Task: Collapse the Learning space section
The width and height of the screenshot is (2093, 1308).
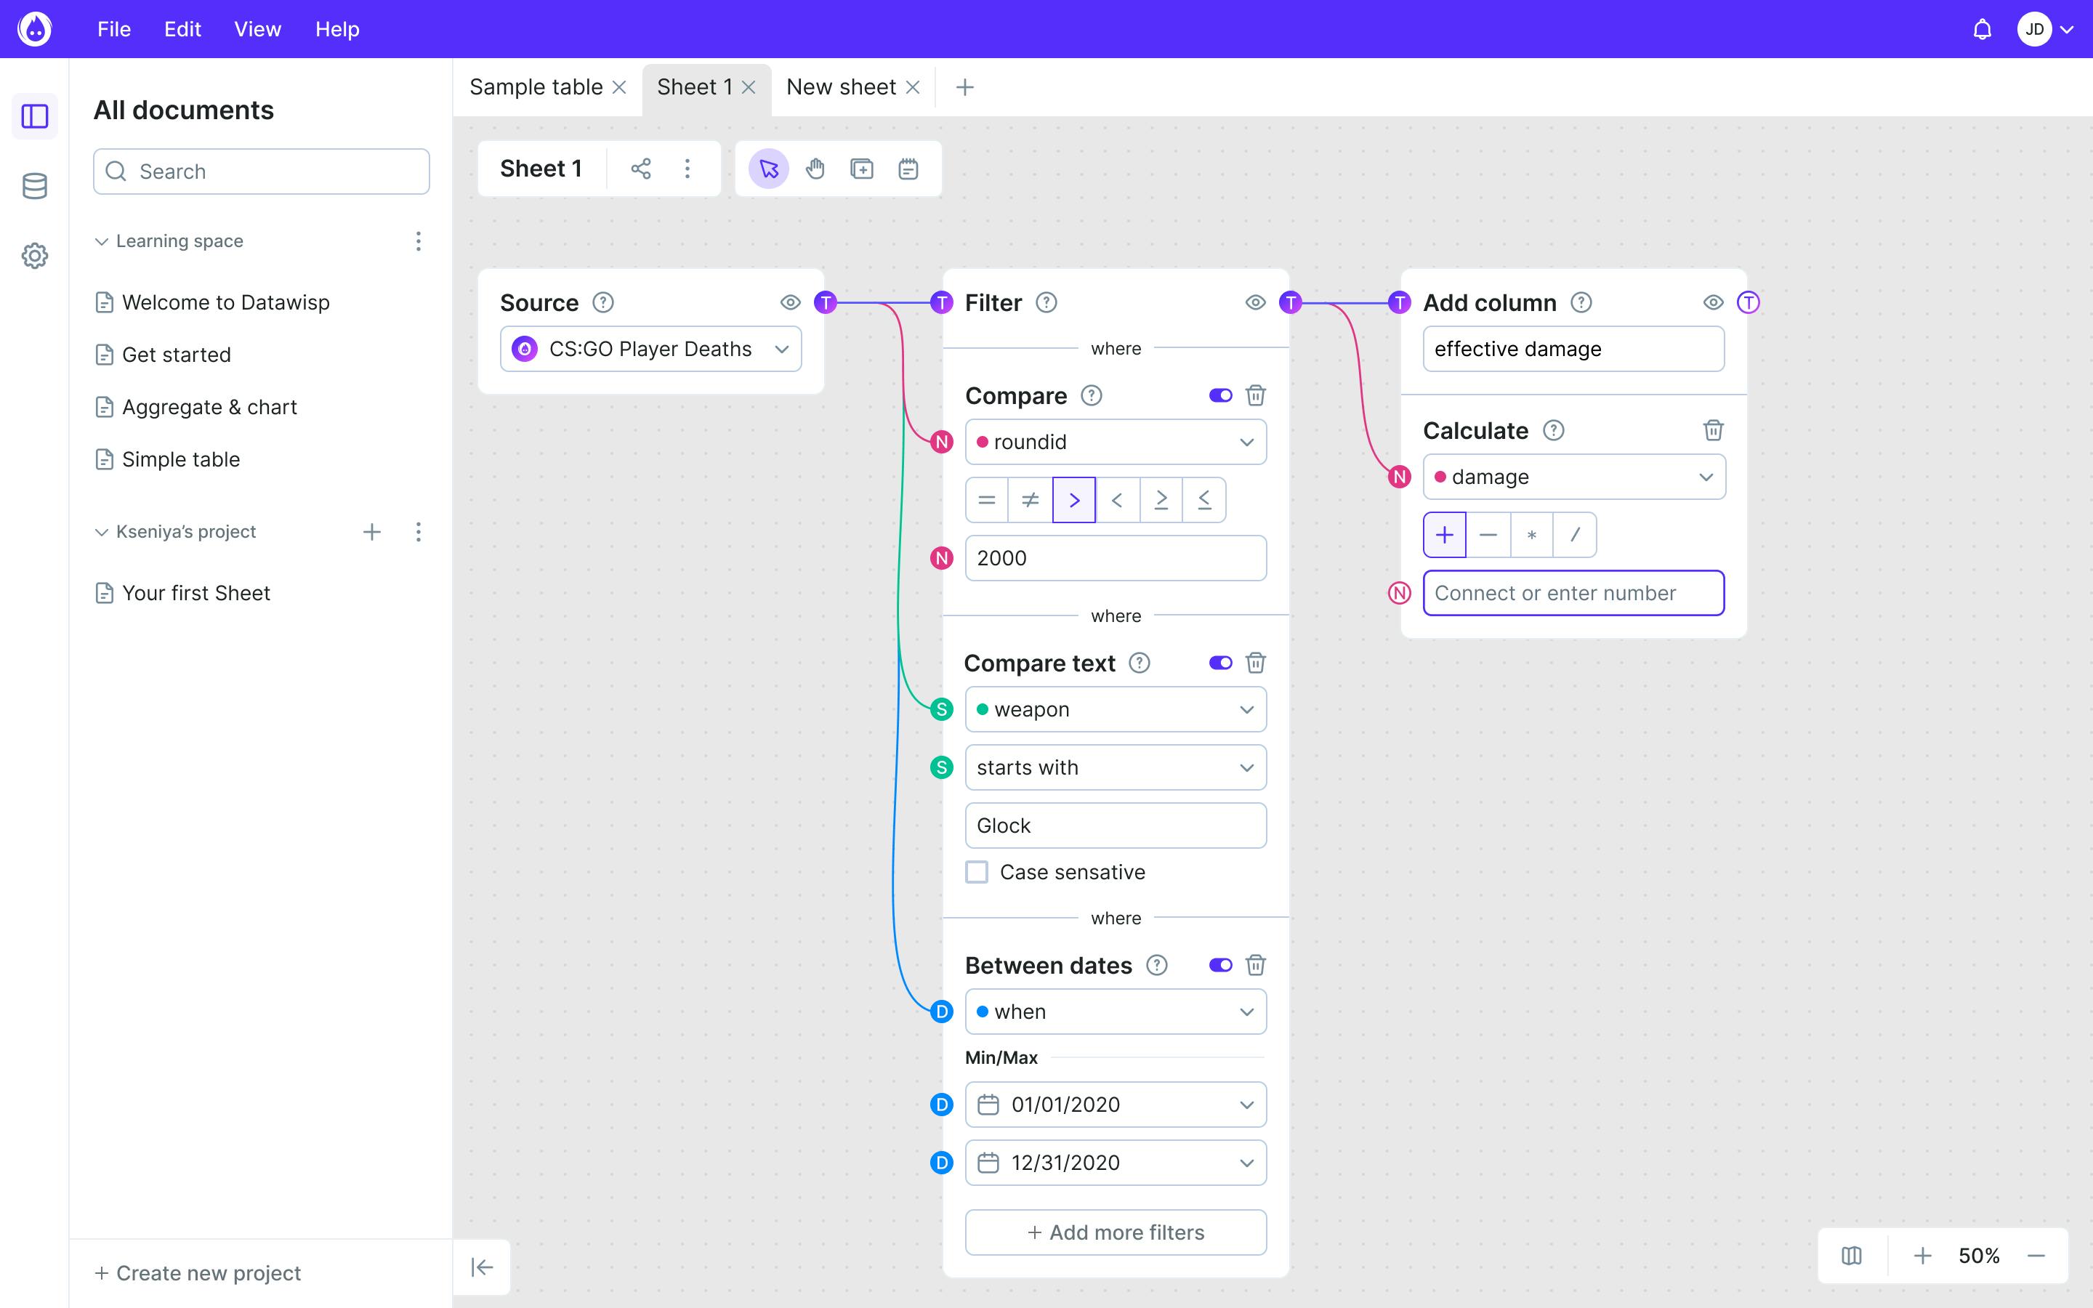Action: point(101,241)
